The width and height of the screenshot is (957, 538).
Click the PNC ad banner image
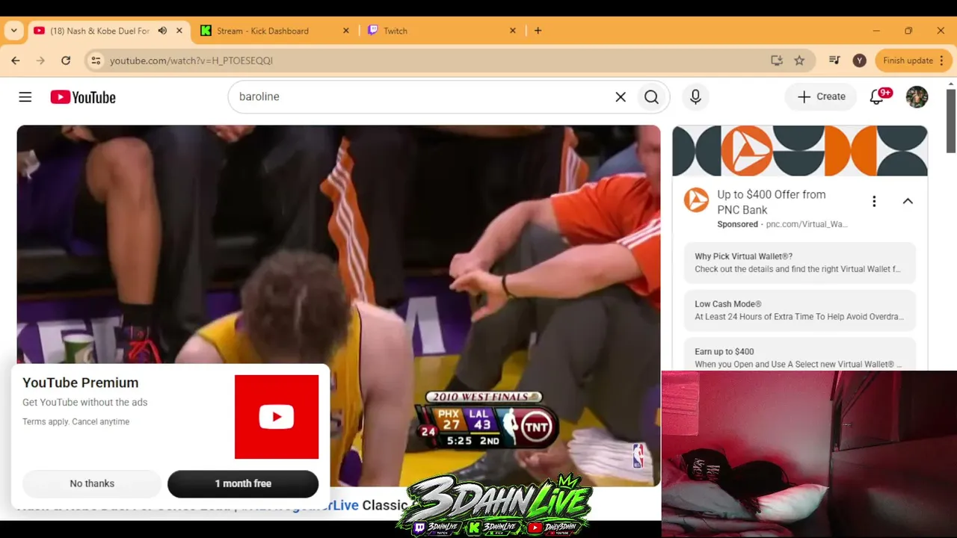pyautogui.click(x=800, y=151)
